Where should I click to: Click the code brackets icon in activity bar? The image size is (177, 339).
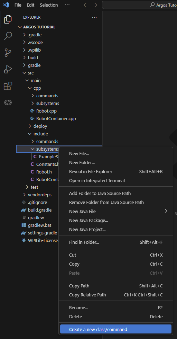pos(8,103)
